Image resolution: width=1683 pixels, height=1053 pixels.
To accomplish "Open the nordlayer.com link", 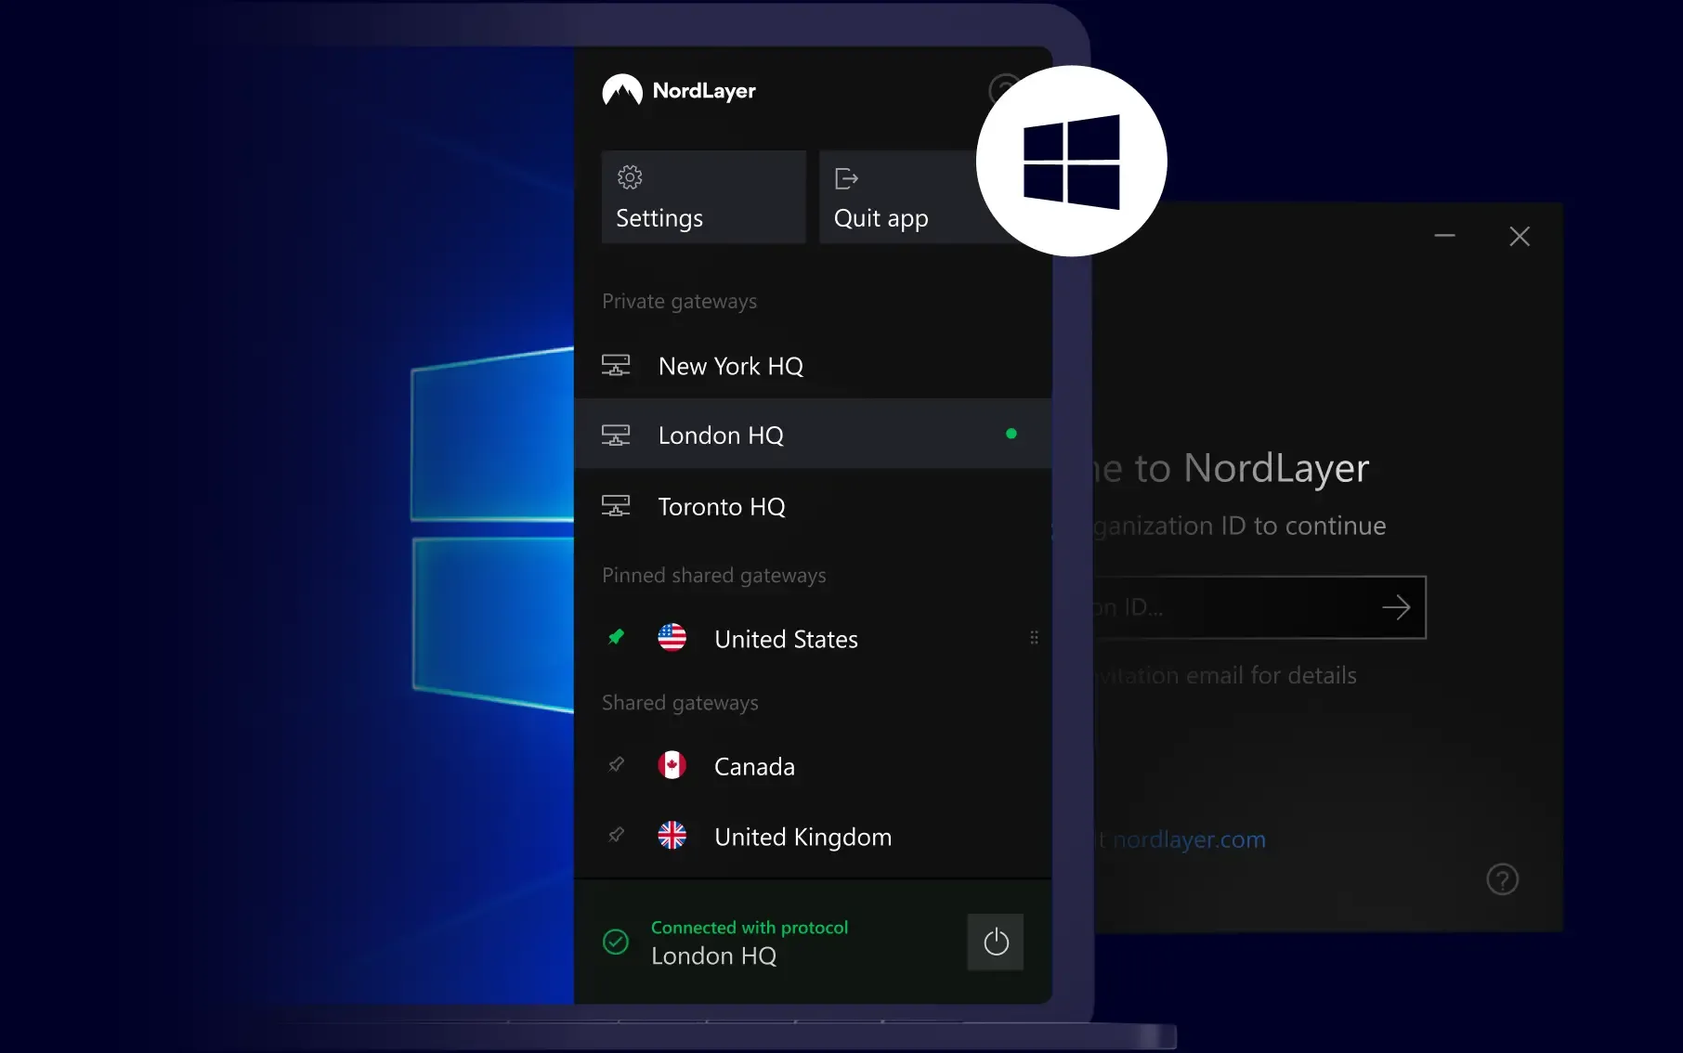I will 1189,839.
